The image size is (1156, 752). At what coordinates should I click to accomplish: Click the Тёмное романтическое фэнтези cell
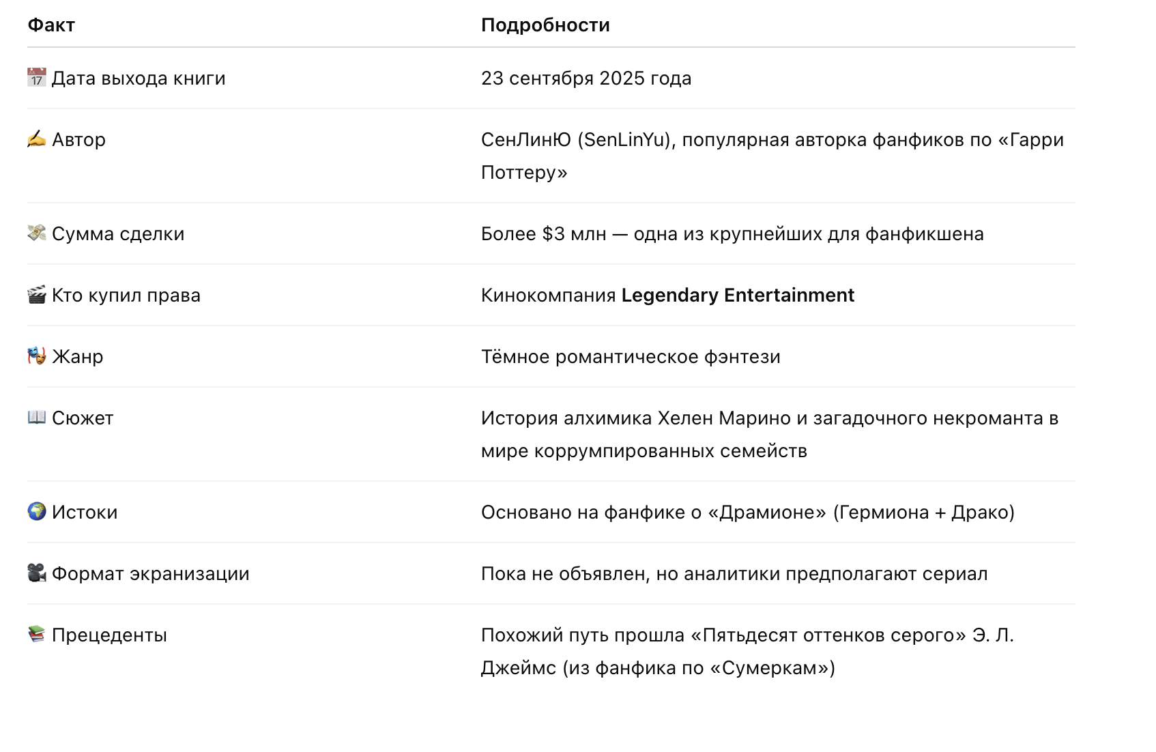tap(631, 357)
